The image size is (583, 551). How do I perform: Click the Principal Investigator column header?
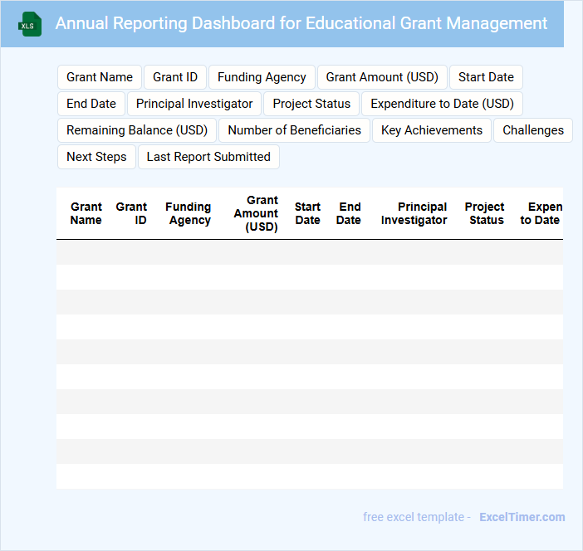click(x=414, y=213)
